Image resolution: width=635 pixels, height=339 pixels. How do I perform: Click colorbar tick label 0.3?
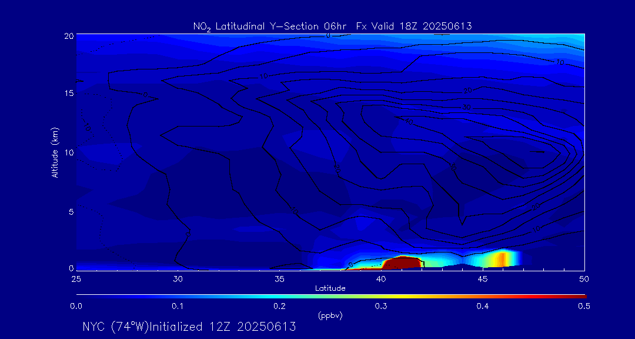click(381, 306)
